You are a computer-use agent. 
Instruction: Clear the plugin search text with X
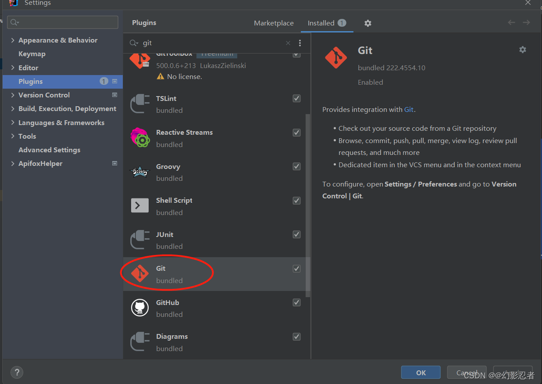point(288,43)
